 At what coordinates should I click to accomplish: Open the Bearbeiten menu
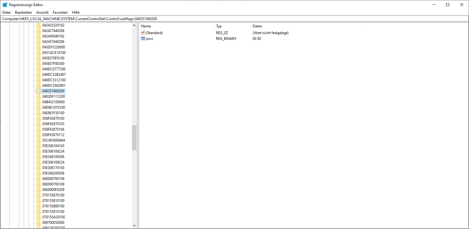(x=23, y=12)
